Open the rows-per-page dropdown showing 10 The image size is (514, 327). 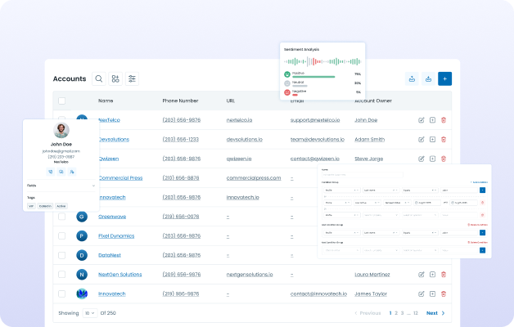click(89, 313)
